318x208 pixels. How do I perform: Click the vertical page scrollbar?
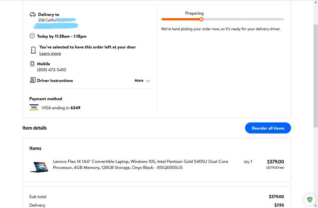click(x=315, y=80)
